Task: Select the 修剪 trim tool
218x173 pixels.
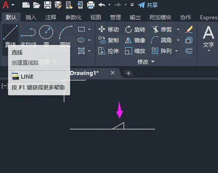Action: [162, 29]
